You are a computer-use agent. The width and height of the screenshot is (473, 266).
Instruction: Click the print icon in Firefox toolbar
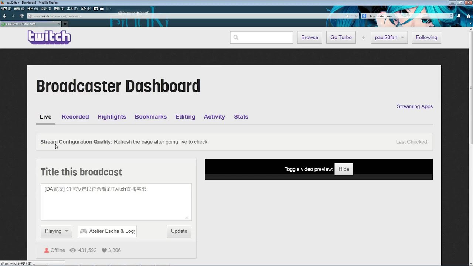click(x=102, y=8)
